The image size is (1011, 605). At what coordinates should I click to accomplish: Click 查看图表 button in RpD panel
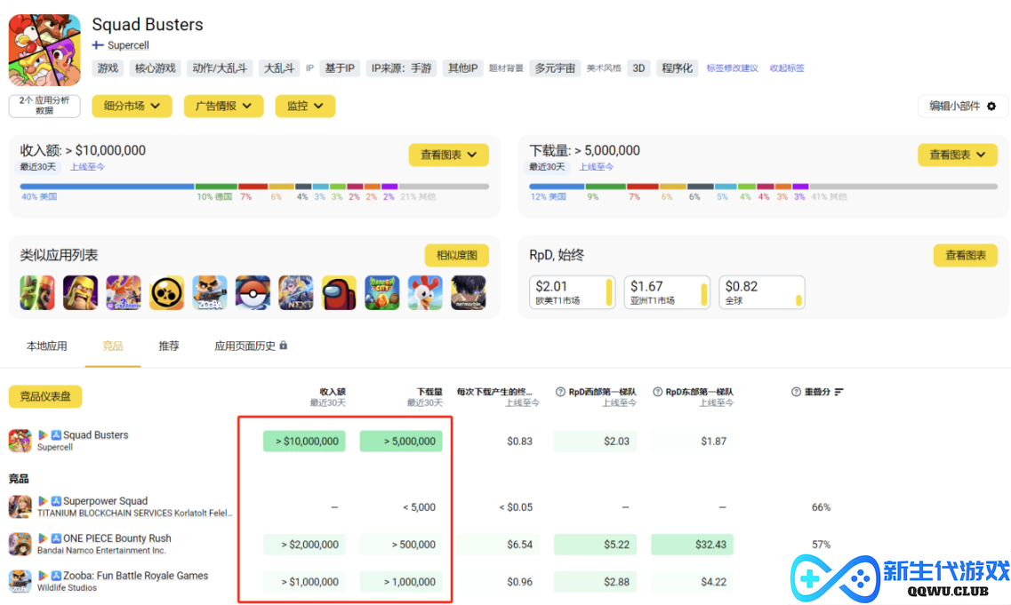pos(966,255)
